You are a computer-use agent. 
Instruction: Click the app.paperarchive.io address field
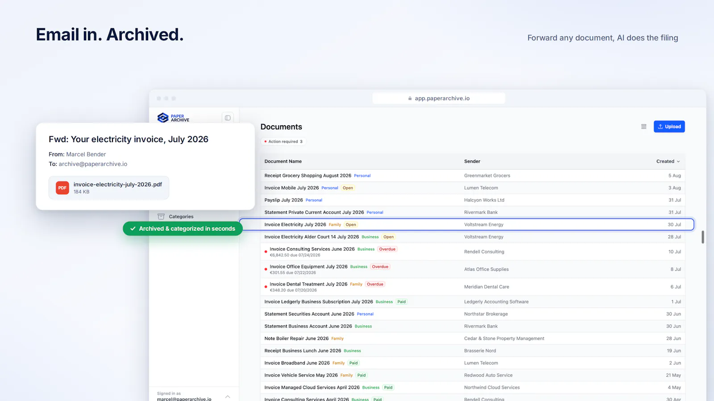(x=439, y=98)
